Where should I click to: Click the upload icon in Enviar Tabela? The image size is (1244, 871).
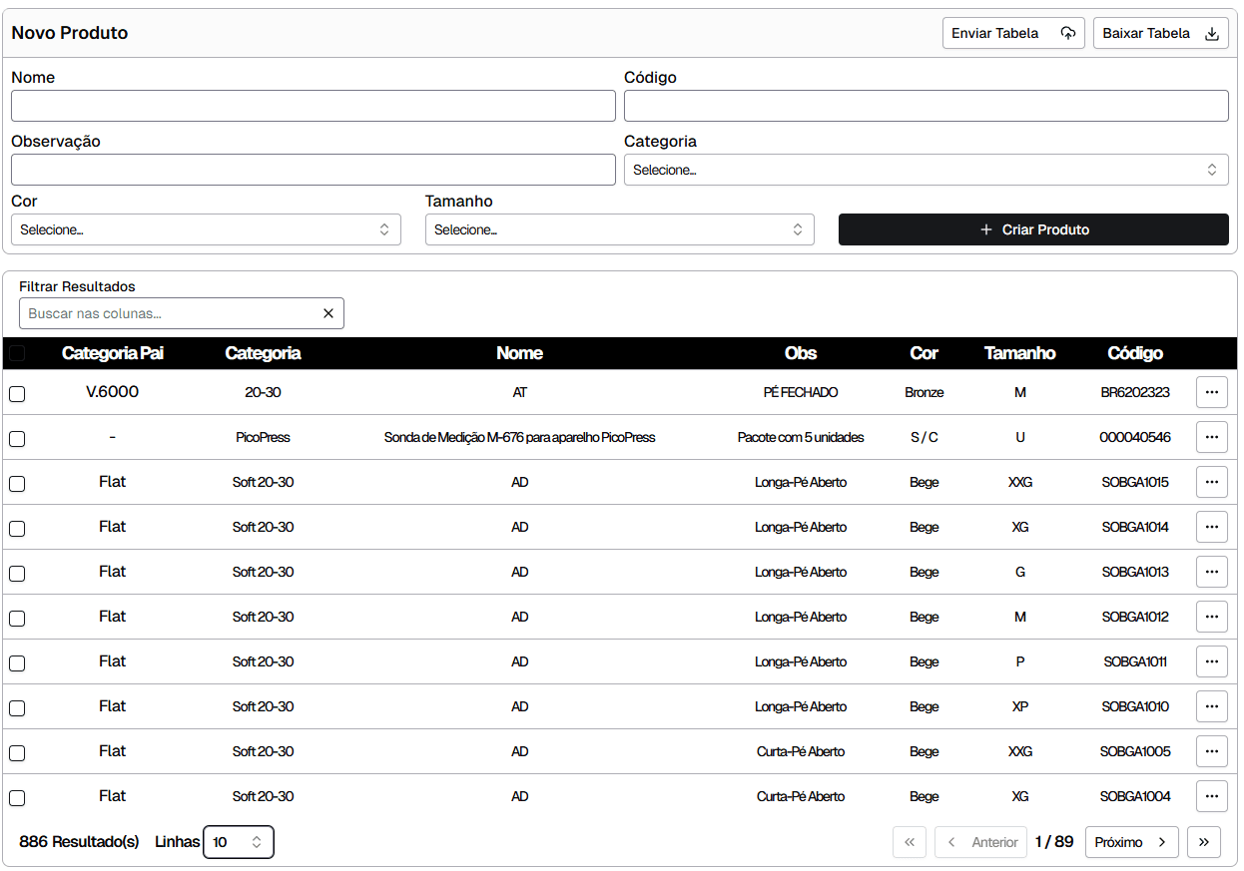click(1067, 33)
